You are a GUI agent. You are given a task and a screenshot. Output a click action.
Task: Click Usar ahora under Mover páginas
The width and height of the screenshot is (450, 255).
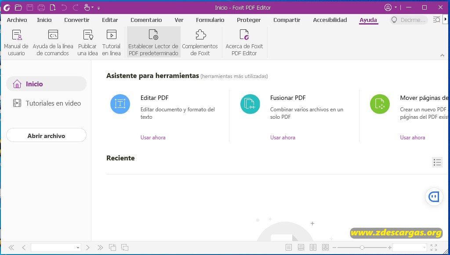[412, 138]
